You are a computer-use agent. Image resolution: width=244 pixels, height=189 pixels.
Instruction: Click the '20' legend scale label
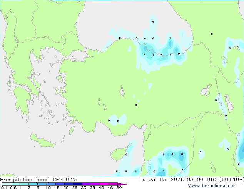pos(66,187)
